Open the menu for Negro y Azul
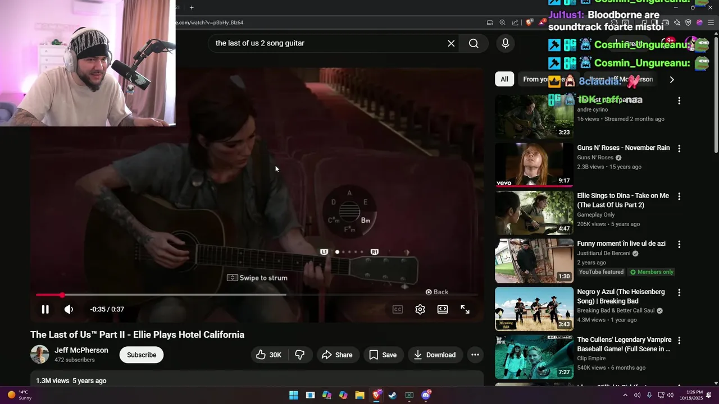Viewport: 719px width, 404px height. tap(679, 292)
